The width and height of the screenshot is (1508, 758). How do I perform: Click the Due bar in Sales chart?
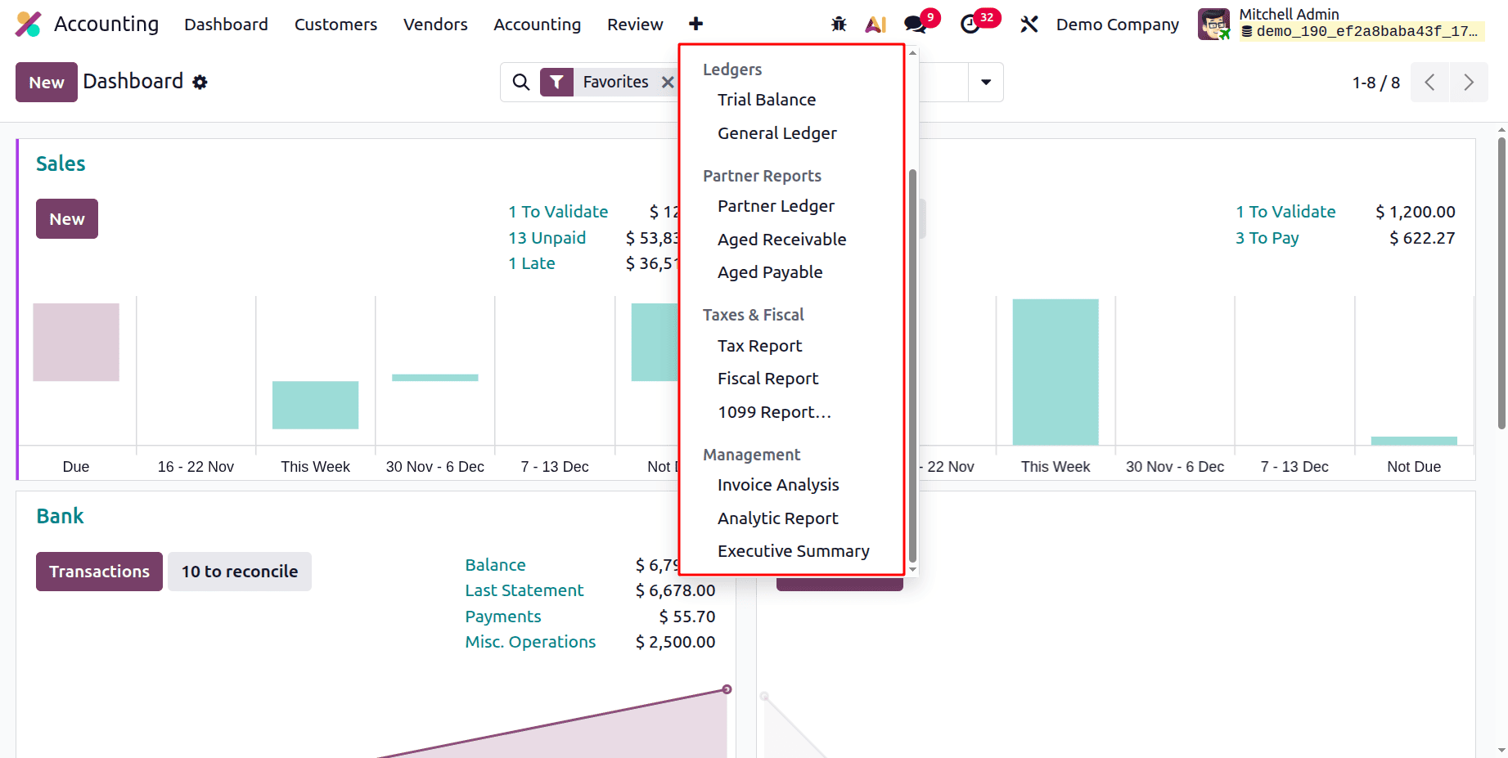coord(76,342)
